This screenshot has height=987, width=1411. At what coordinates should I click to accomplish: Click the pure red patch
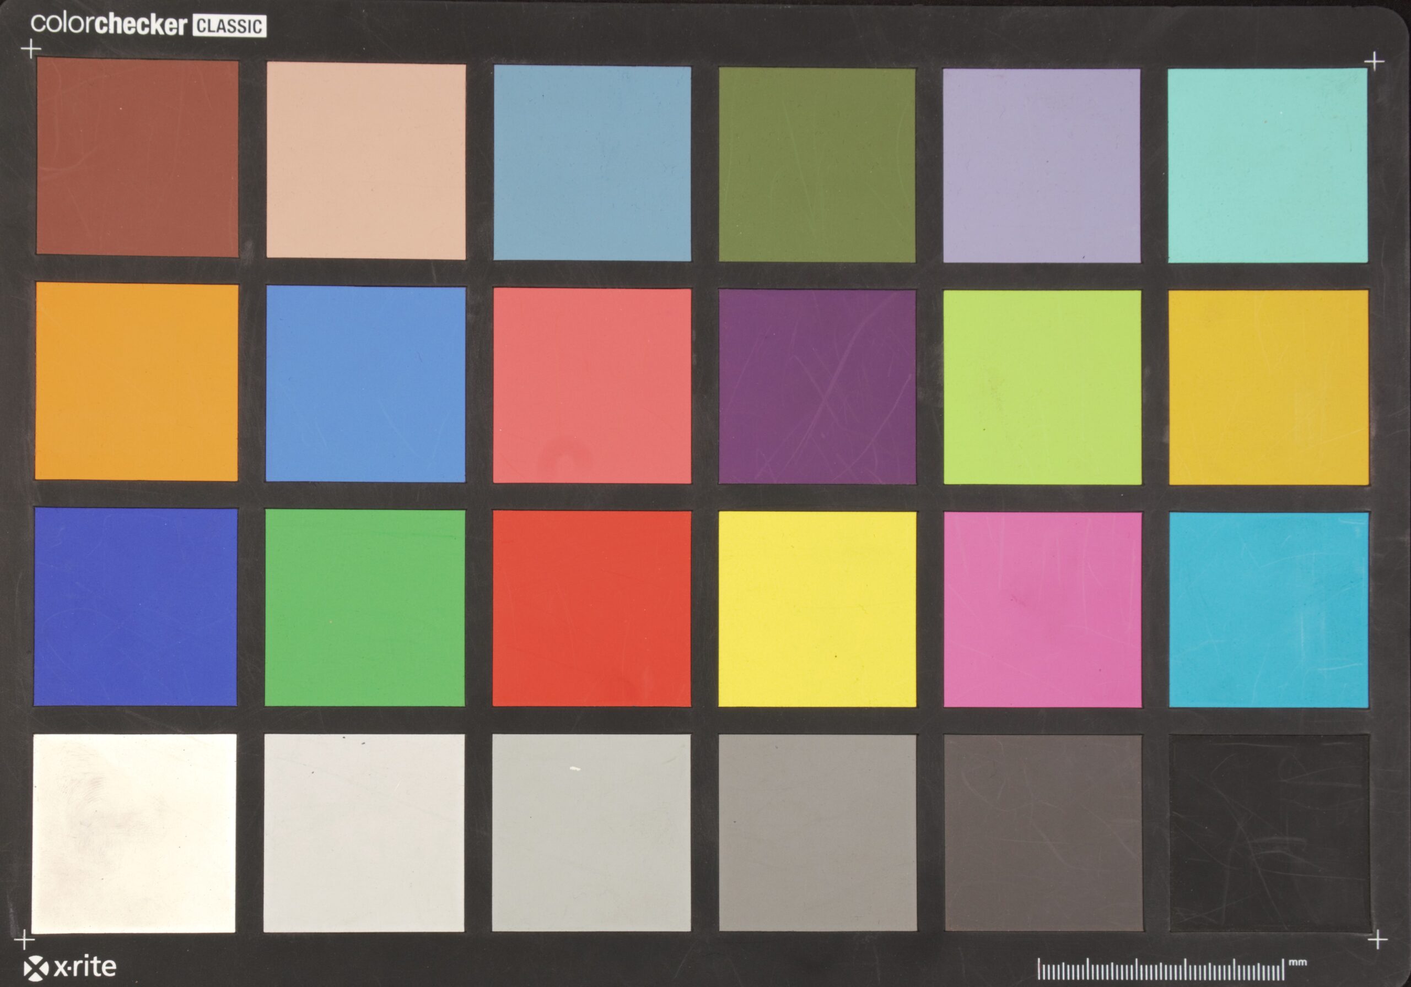[591, 608]
